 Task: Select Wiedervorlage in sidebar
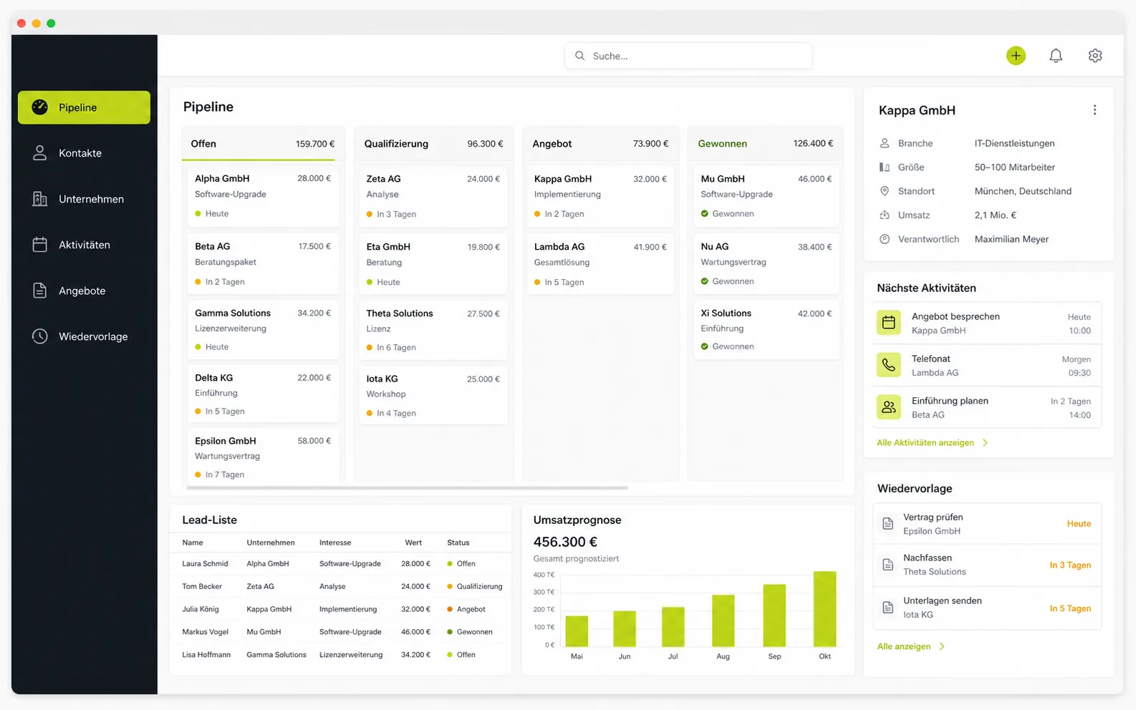point(84,336)
